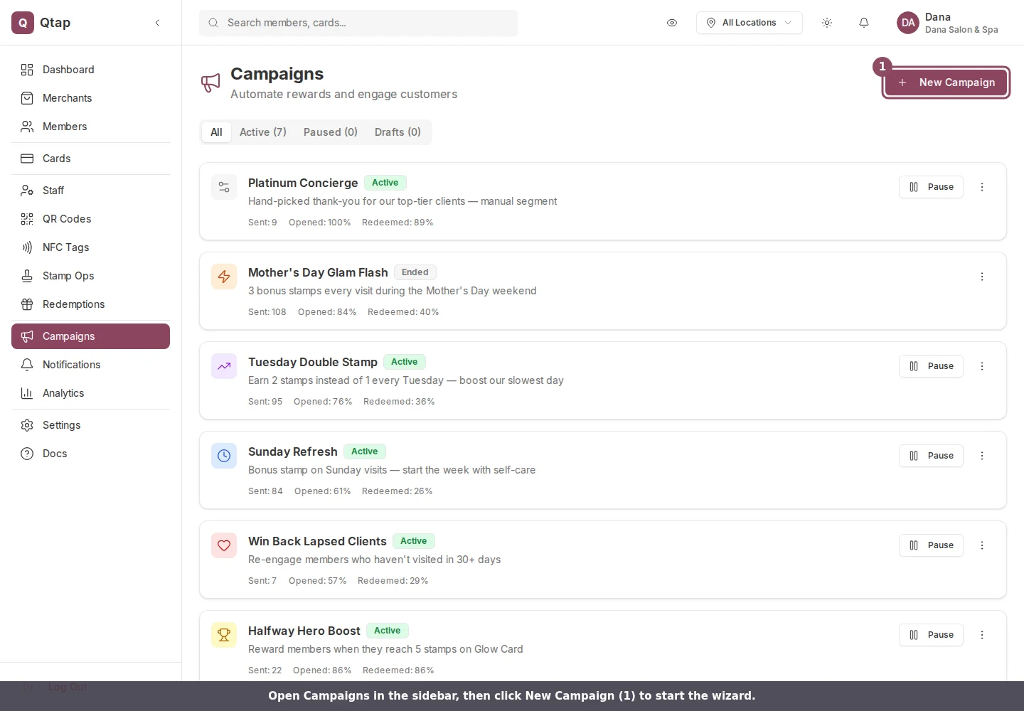Open Staff page
1024x711 pixels.
coord(90,191)
